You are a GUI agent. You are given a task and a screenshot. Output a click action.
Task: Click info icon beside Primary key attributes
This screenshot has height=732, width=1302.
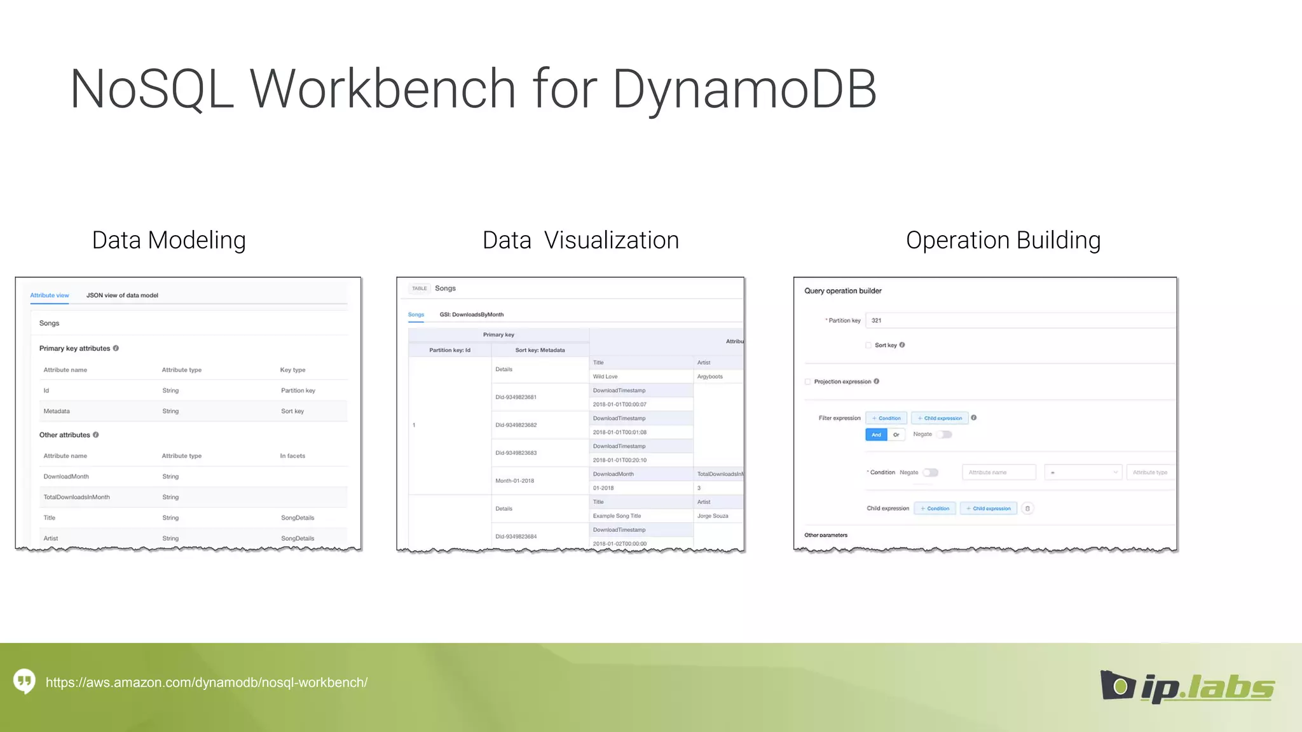point(116,348)
